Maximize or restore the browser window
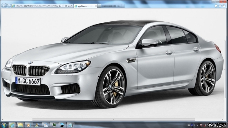This screenshot has width=228, height=128. [x=217, y=1]
